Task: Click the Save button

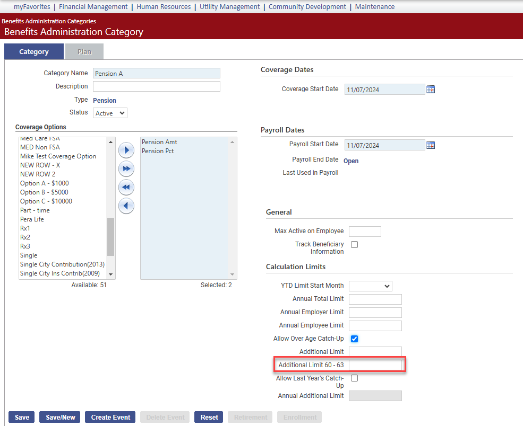Action: click(x=22, y=418)
